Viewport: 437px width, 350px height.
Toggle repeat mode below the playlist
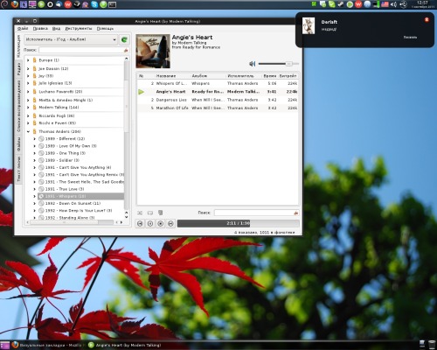(x=150, y=213)
